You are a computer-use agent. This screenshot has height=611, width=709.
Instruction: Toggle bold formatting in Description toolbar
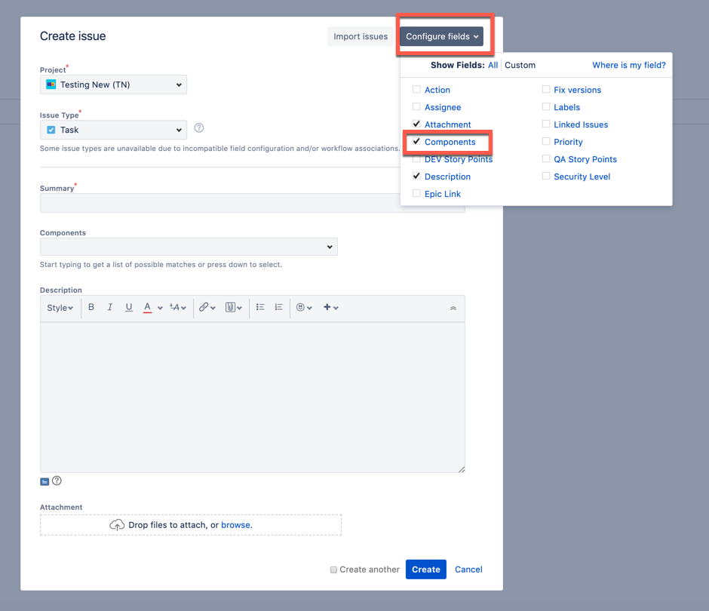(91, 307)
